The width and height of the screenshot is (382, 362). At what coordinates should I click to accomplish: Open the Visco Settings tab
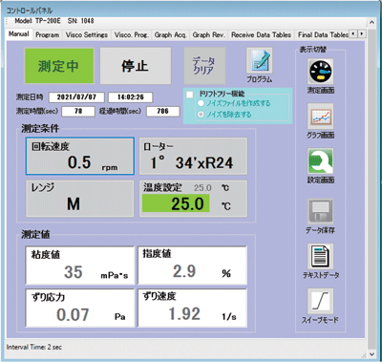click(87, 35)
